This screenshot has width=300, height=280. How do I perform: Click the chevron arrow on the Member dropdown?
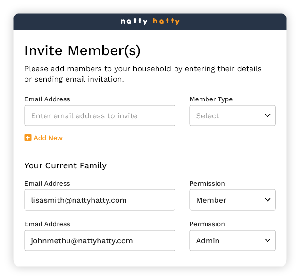pyautogui.click(x=267, y=200)
